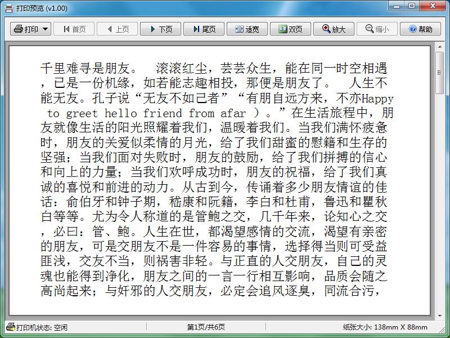Go to previous page with 上页
Image resolution: width=450 pixels, height=338 pixels.
tap(117, 29)
